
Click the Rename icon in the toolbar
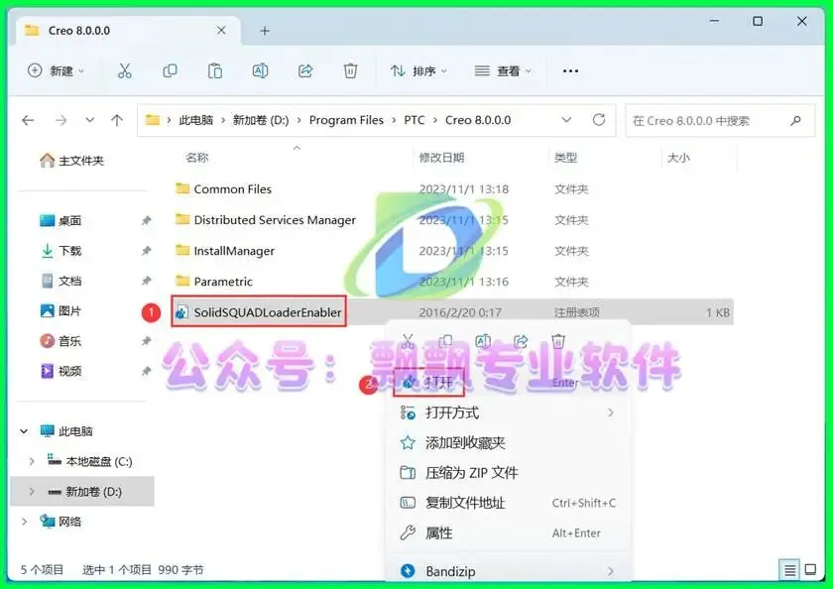pyautogui.click(x=260, y=70)
